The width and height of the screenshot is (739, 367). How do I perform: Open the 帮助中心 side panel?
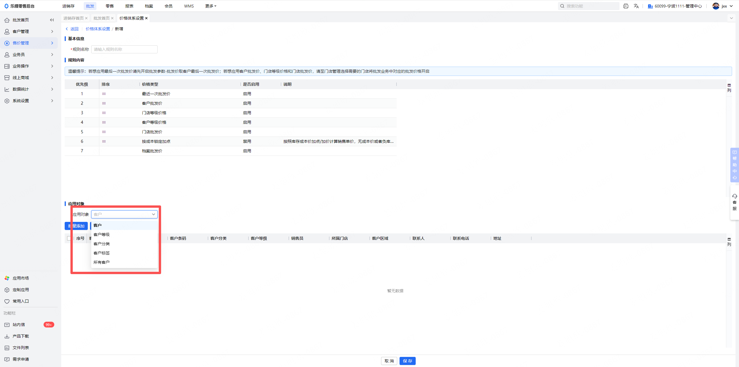pos(734,165)
